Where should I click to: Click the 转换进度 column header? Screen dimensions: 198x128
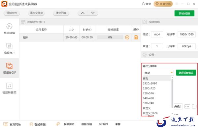[x=113, y=30]
